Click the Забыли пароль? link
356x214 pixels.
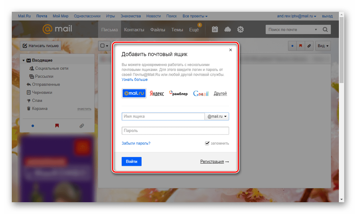[136, 143]
